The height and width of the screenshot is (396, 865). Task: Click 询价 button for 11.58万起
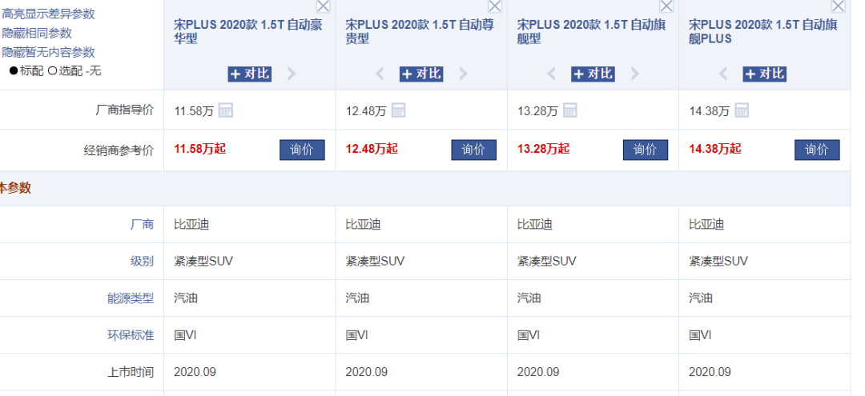(302, 150)
